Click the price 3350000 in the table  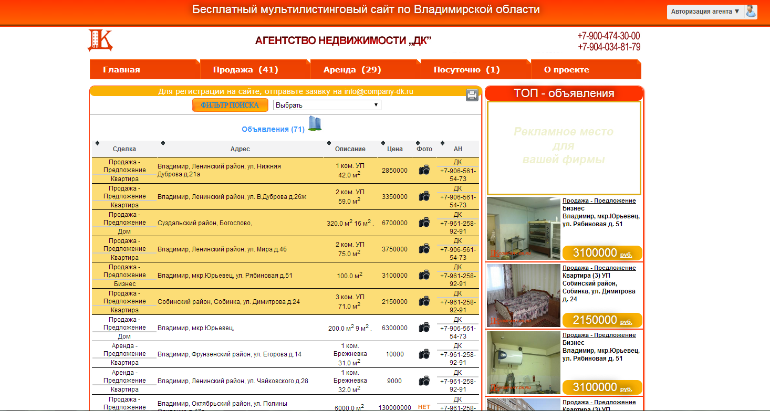click(394, 197)
